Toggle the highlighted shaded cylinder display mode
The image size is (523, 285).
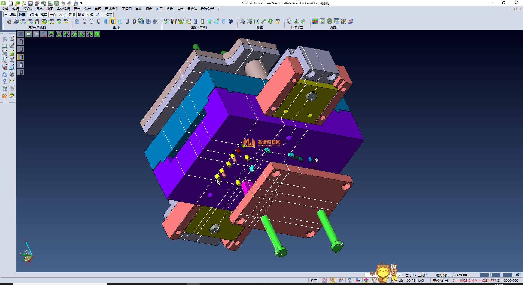point(113,21)
